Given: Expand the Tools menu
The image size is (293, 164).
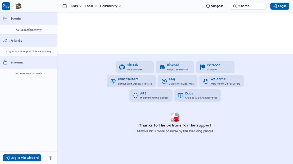Looking at the screenshot, I should point(91,6).
